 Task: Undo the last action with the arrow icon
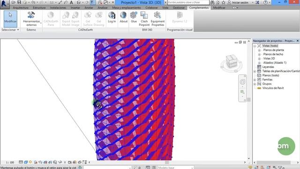[x=33, y=2]
